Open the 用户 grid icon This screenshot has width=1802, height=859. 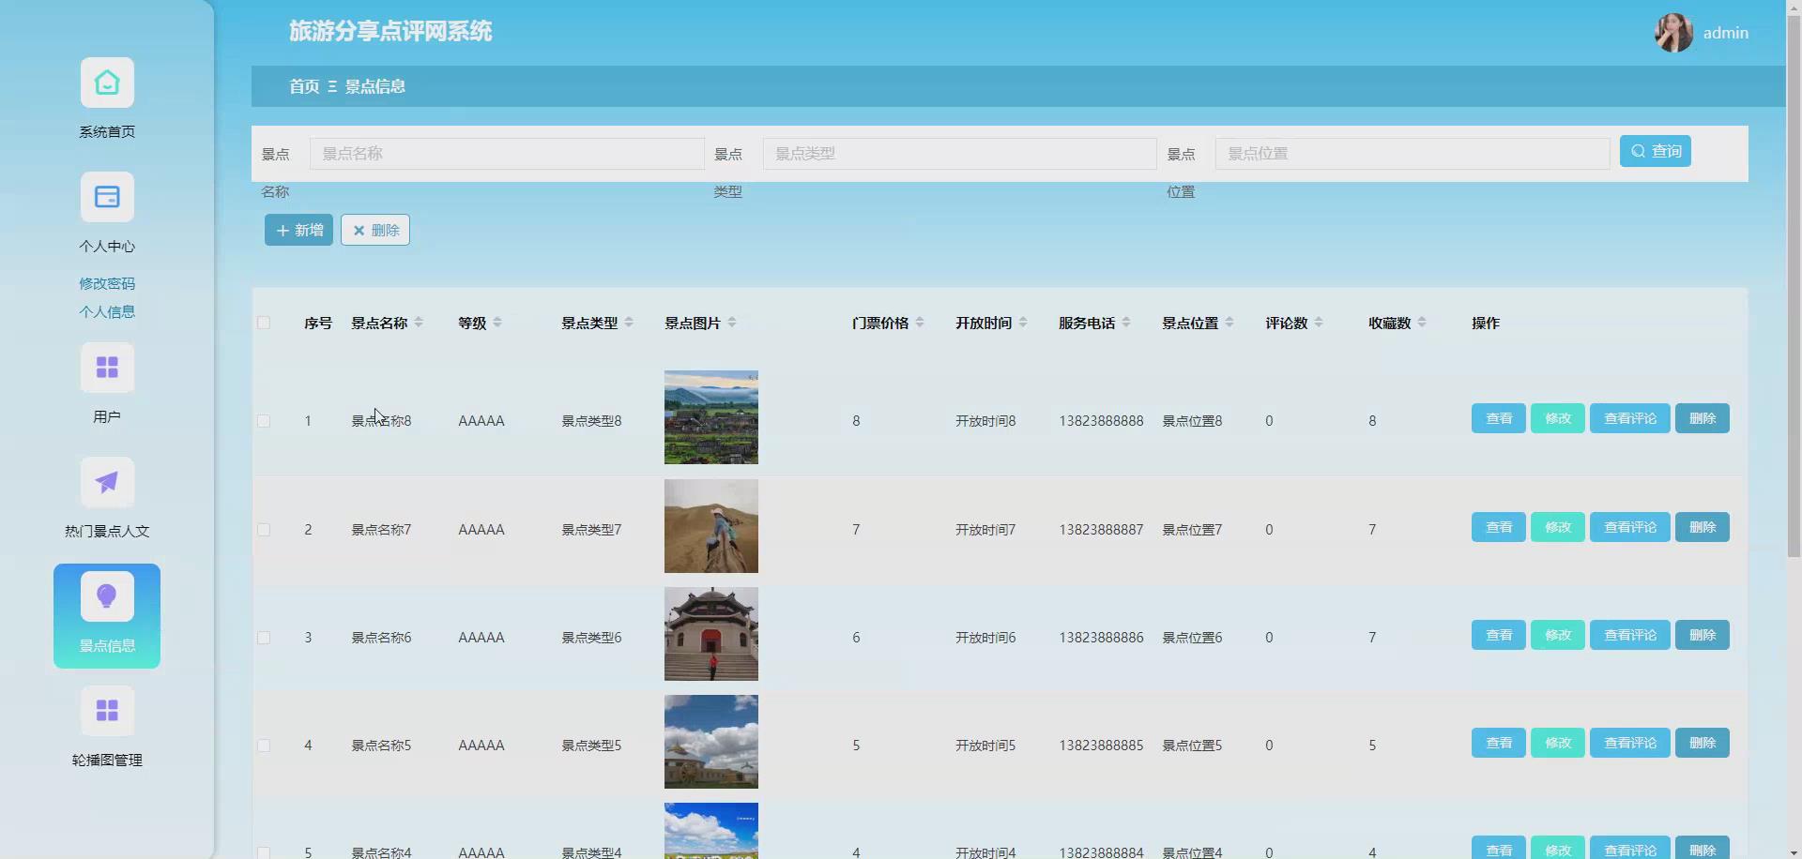pos(107,368)
